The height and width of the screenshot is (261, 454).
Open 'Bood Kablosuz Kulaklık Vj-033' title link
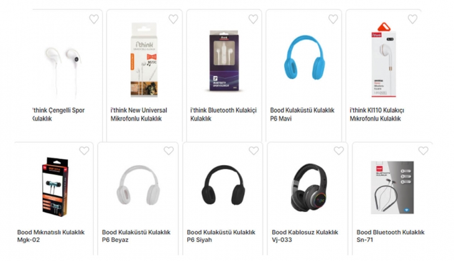pos(305,236)
